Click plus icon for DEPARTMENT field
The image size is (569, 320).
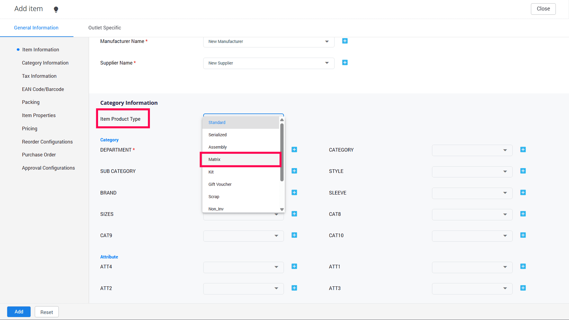294,149
